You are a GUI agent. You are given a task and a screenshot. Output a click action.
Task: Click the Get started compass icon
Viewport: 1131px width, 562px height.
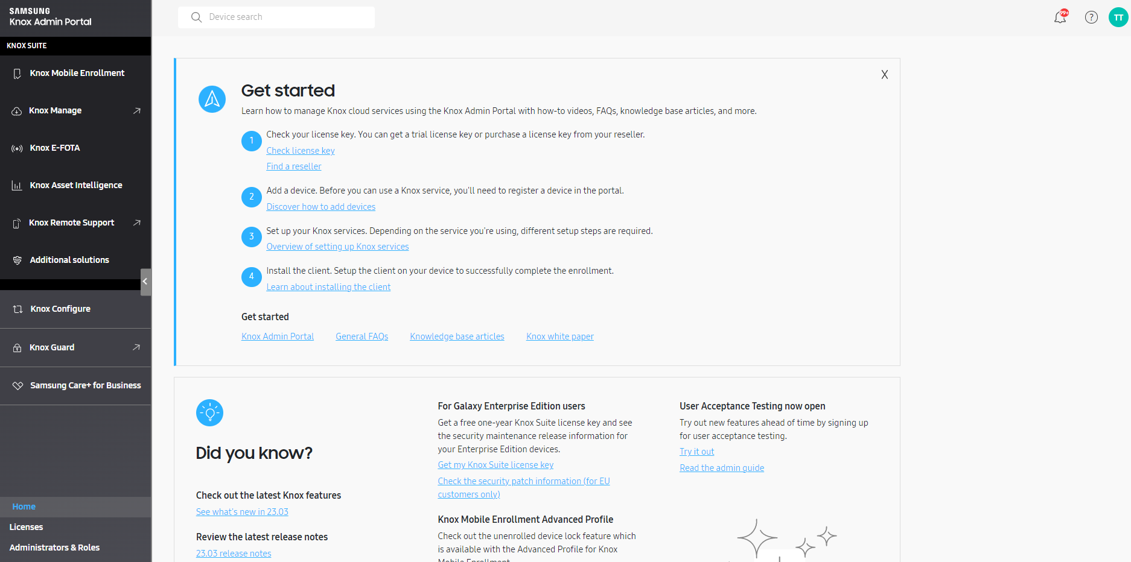[x=212, y=99]
